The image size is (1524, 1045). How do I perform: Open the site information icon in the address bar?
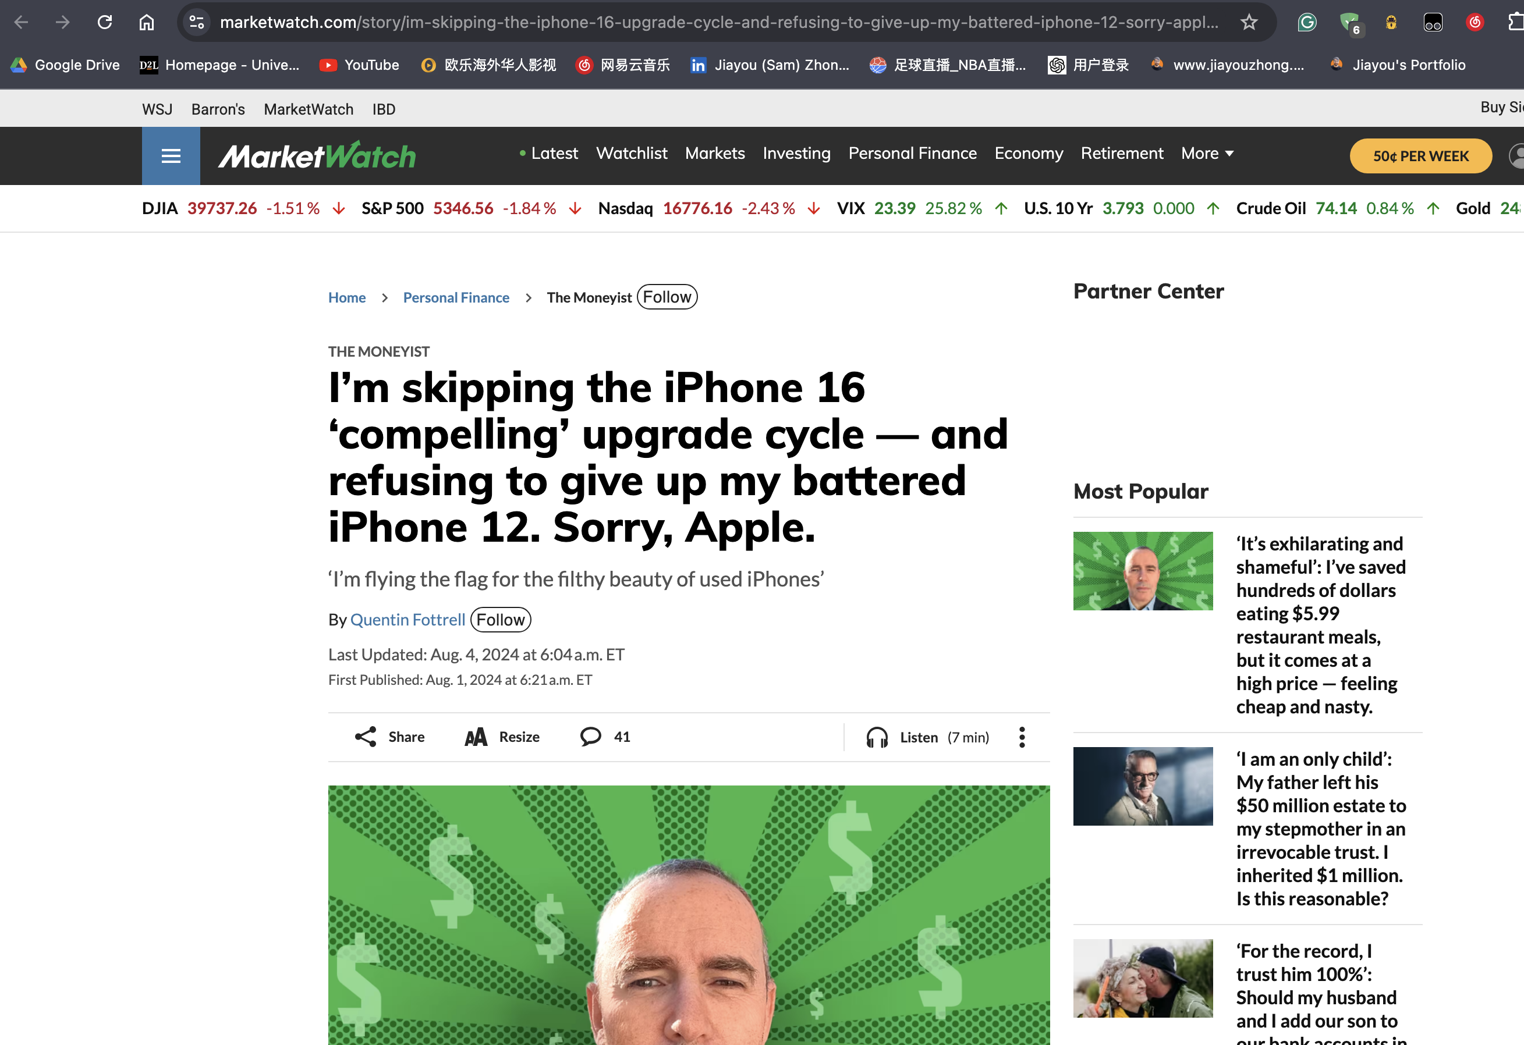coord(197,22)
